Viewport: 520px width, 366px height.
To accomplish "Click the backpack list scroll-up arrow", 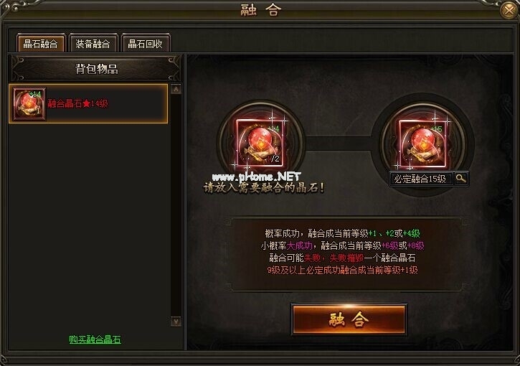I will point(176,89).
